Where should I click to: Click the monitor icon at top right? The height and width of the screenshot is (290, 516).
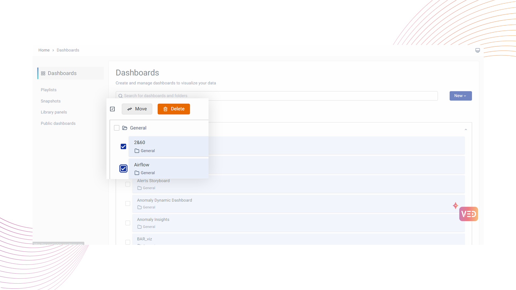pos(478,50)
